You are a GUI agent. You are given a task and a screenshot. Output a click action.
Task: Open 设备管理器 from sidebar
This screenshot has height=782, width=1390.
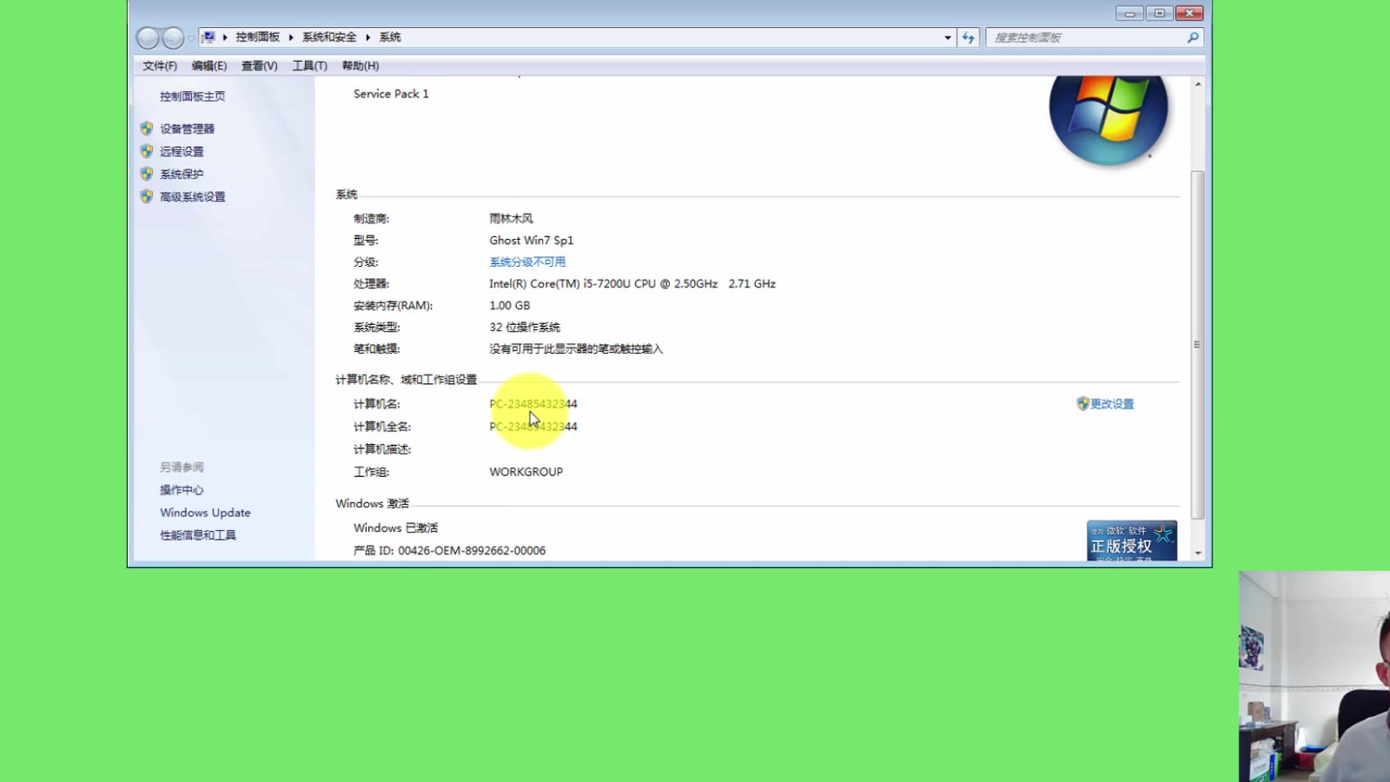click(x=187, y=129)
